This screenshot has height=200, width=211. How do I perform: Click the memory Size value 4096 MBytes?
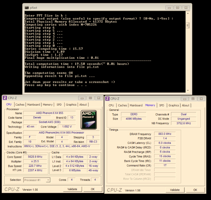pos(134,119)
